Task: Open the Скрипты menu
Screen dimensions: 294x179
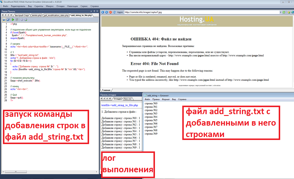Action: point(39,6)
